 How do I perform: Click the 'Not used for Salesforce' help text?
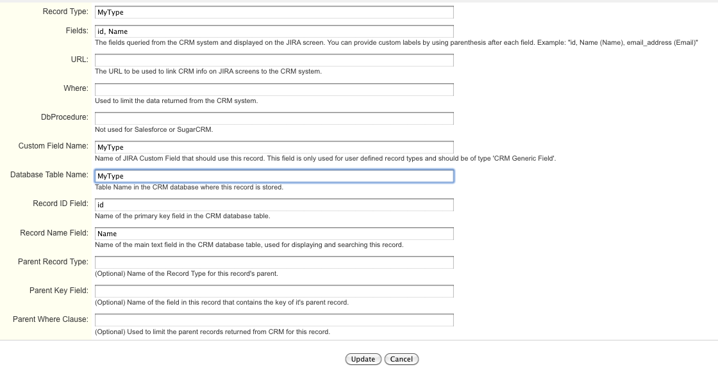153,129
